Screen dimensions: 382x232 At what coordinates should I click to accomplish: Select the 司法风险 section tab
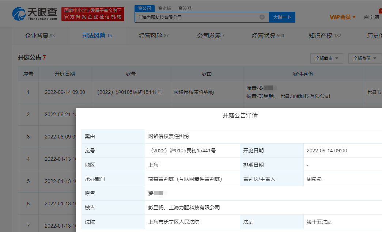[97, 36]
